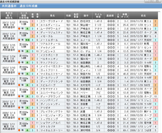Viewport: 162px width, 133px height.
Task: Click the sunny weather icon for 2016 race
Action: coord(19,40)
